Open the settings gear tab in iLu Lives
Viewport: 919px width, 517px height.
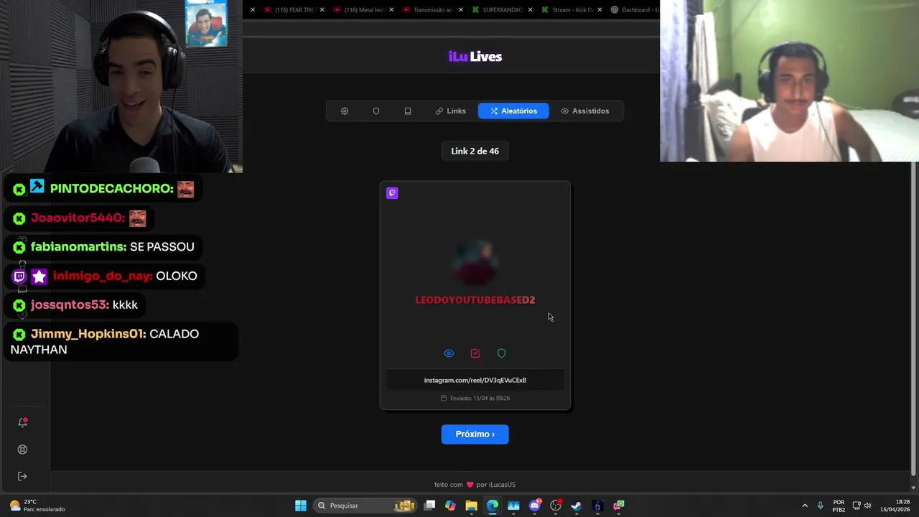pos(345,111)
